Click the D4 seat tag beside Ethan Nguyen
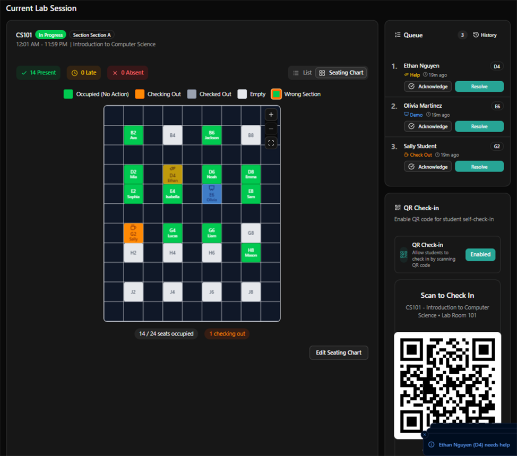Screen dimensions: 517x456 (x=497, y=66)
